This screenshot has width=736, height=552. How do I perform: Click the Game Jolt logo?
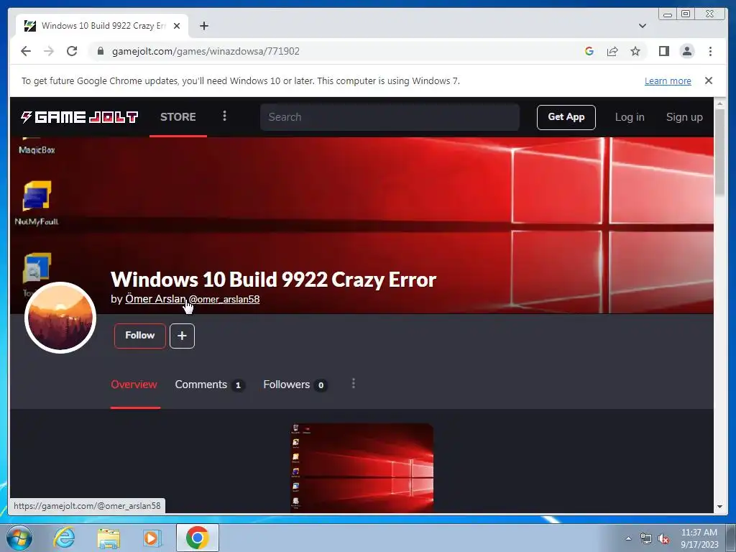pos(79,117)
